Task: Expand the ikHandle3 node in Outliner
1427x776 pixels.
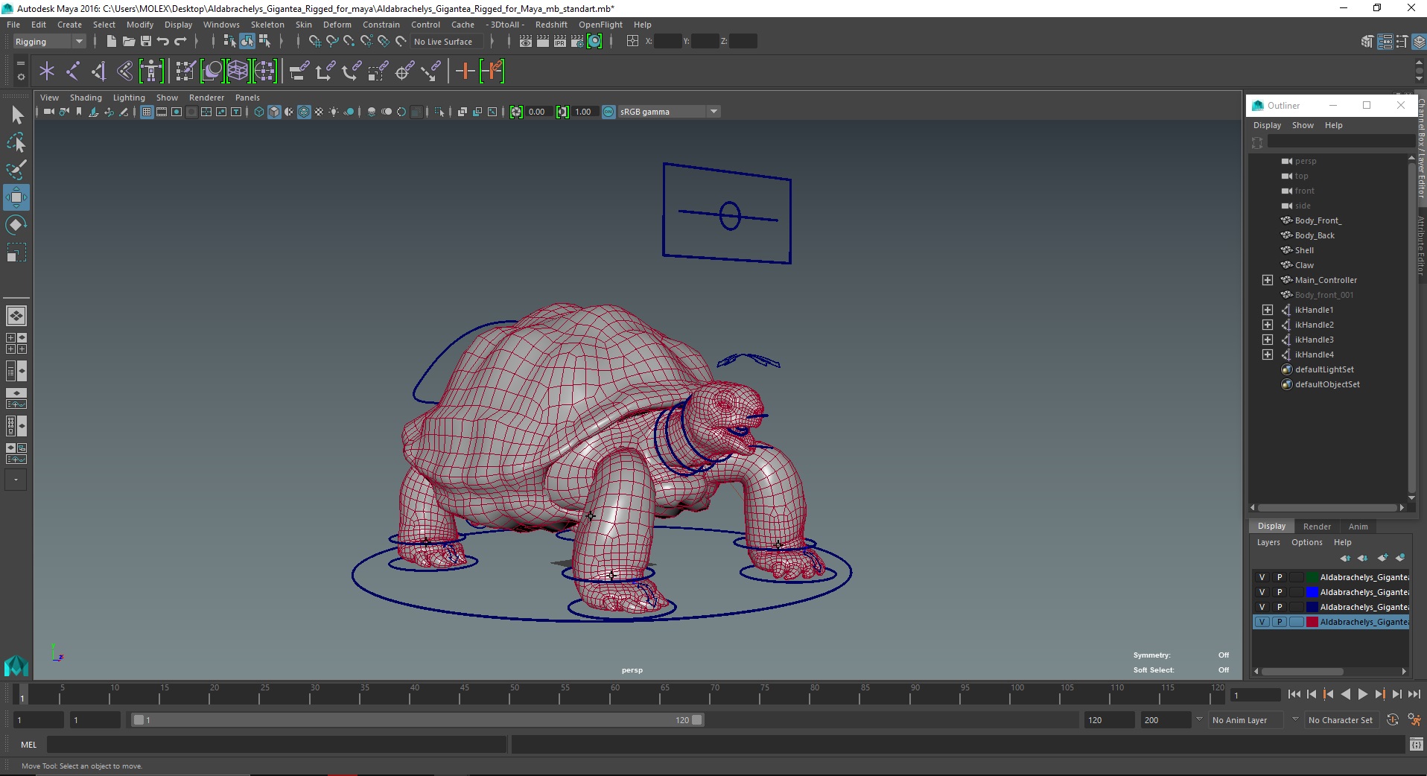Action: coord(1268,340)
